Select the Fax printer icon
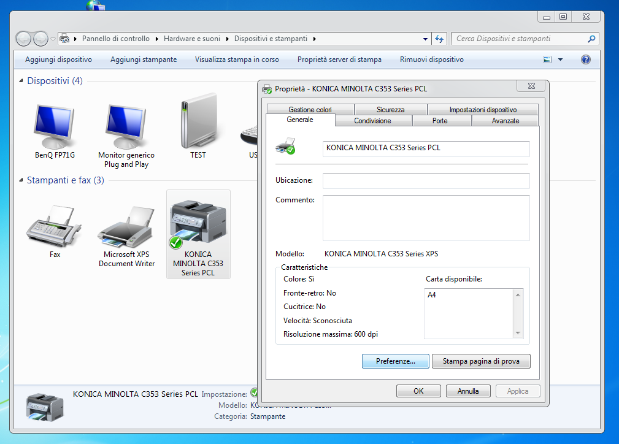 [x=55, y=227]
